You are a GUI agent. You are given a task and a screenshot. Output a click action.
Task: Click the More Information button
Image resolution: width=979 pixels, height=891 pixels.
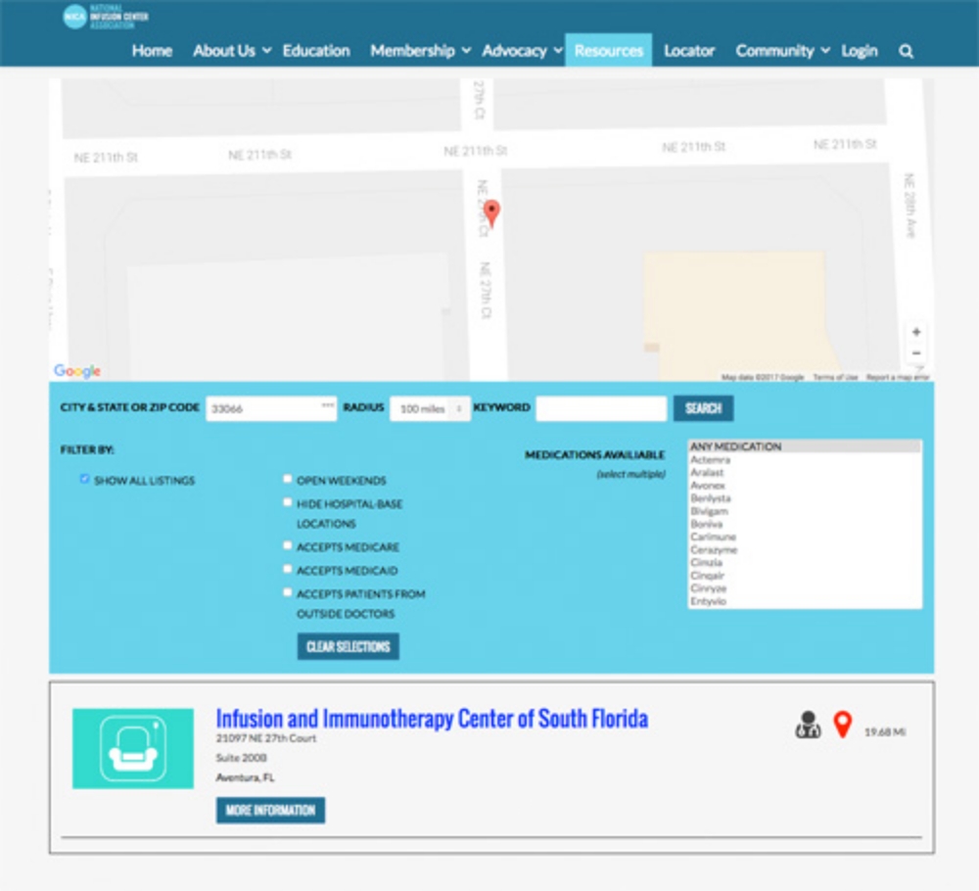pyautogui.click(x=270, y=811)
